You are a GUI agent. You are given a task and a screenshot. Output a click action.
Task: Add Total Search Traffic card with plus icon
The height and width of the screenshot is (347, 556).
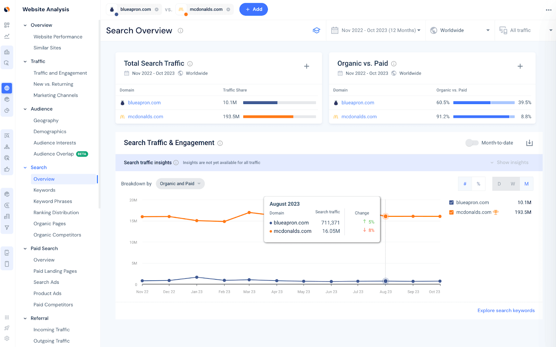coord(306,66)
